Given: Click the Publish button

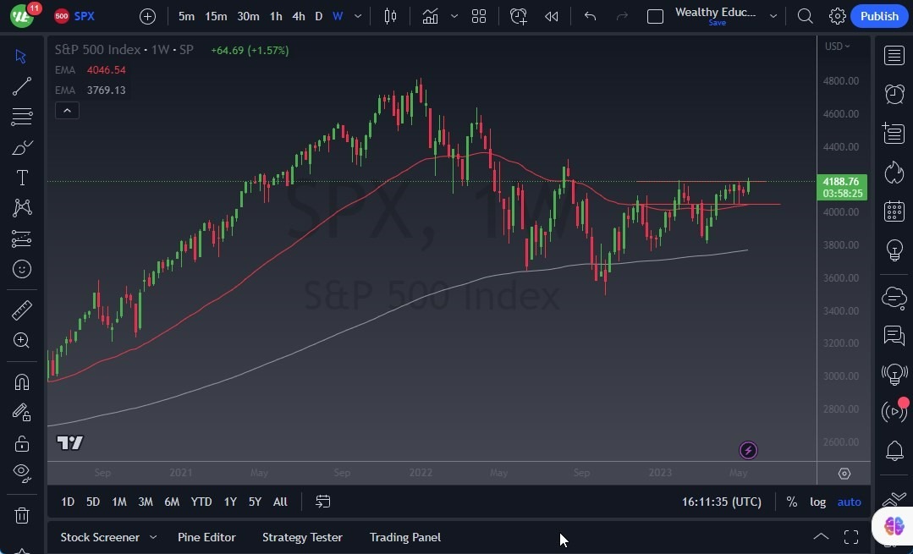Looking at the screenshot, I should point(879,16).
